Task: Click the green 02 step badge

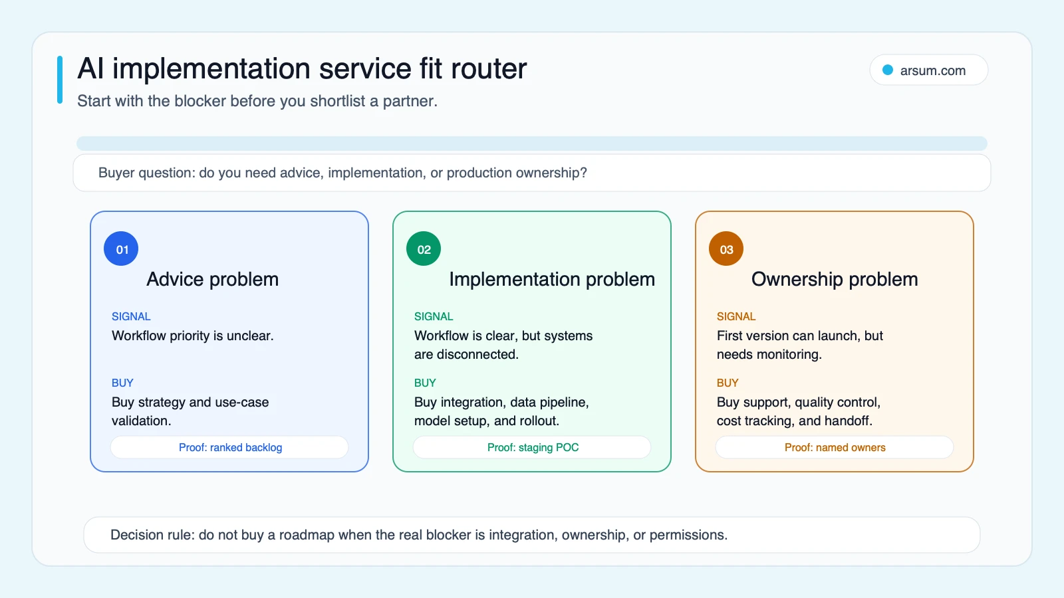Action: click(424, 249)
